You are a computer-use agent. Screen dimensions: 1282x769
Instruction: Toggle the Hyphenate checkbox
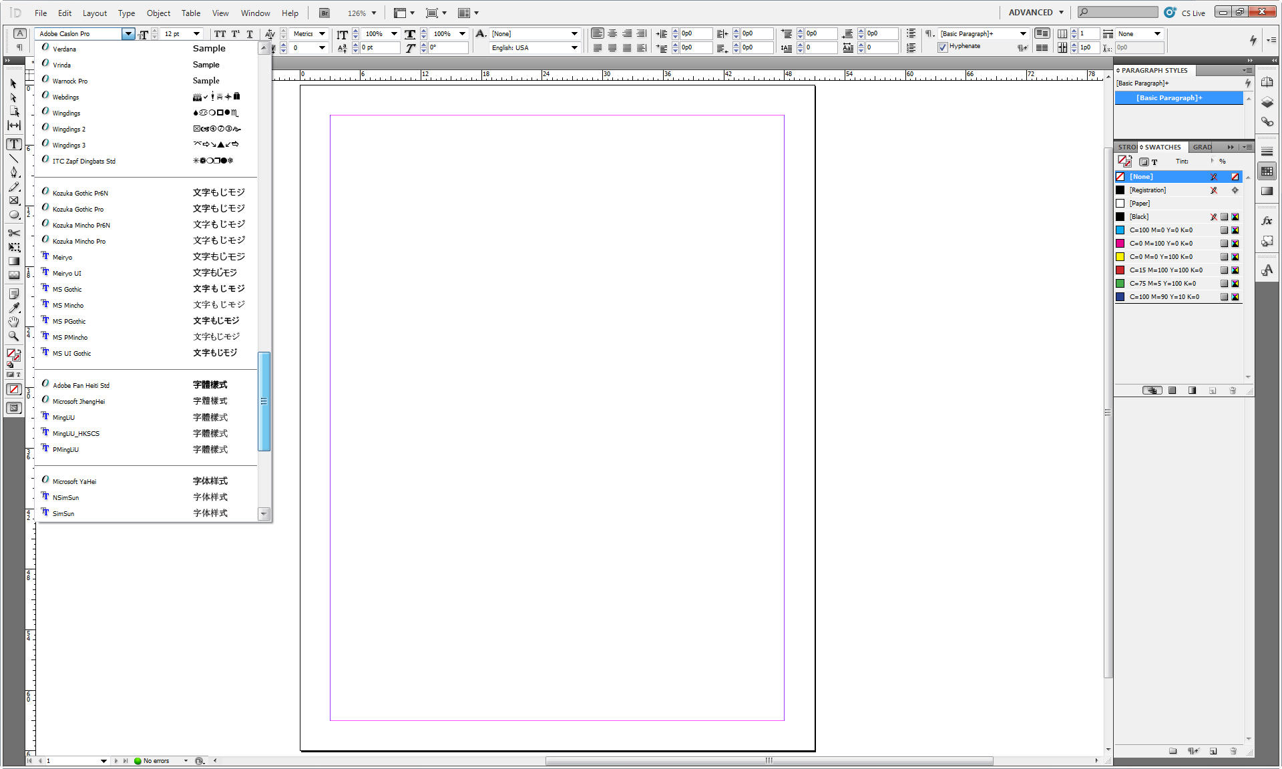tap(943, 47)
